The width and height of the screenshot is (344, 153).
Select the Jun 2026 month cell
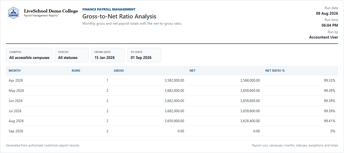point(16,101)
